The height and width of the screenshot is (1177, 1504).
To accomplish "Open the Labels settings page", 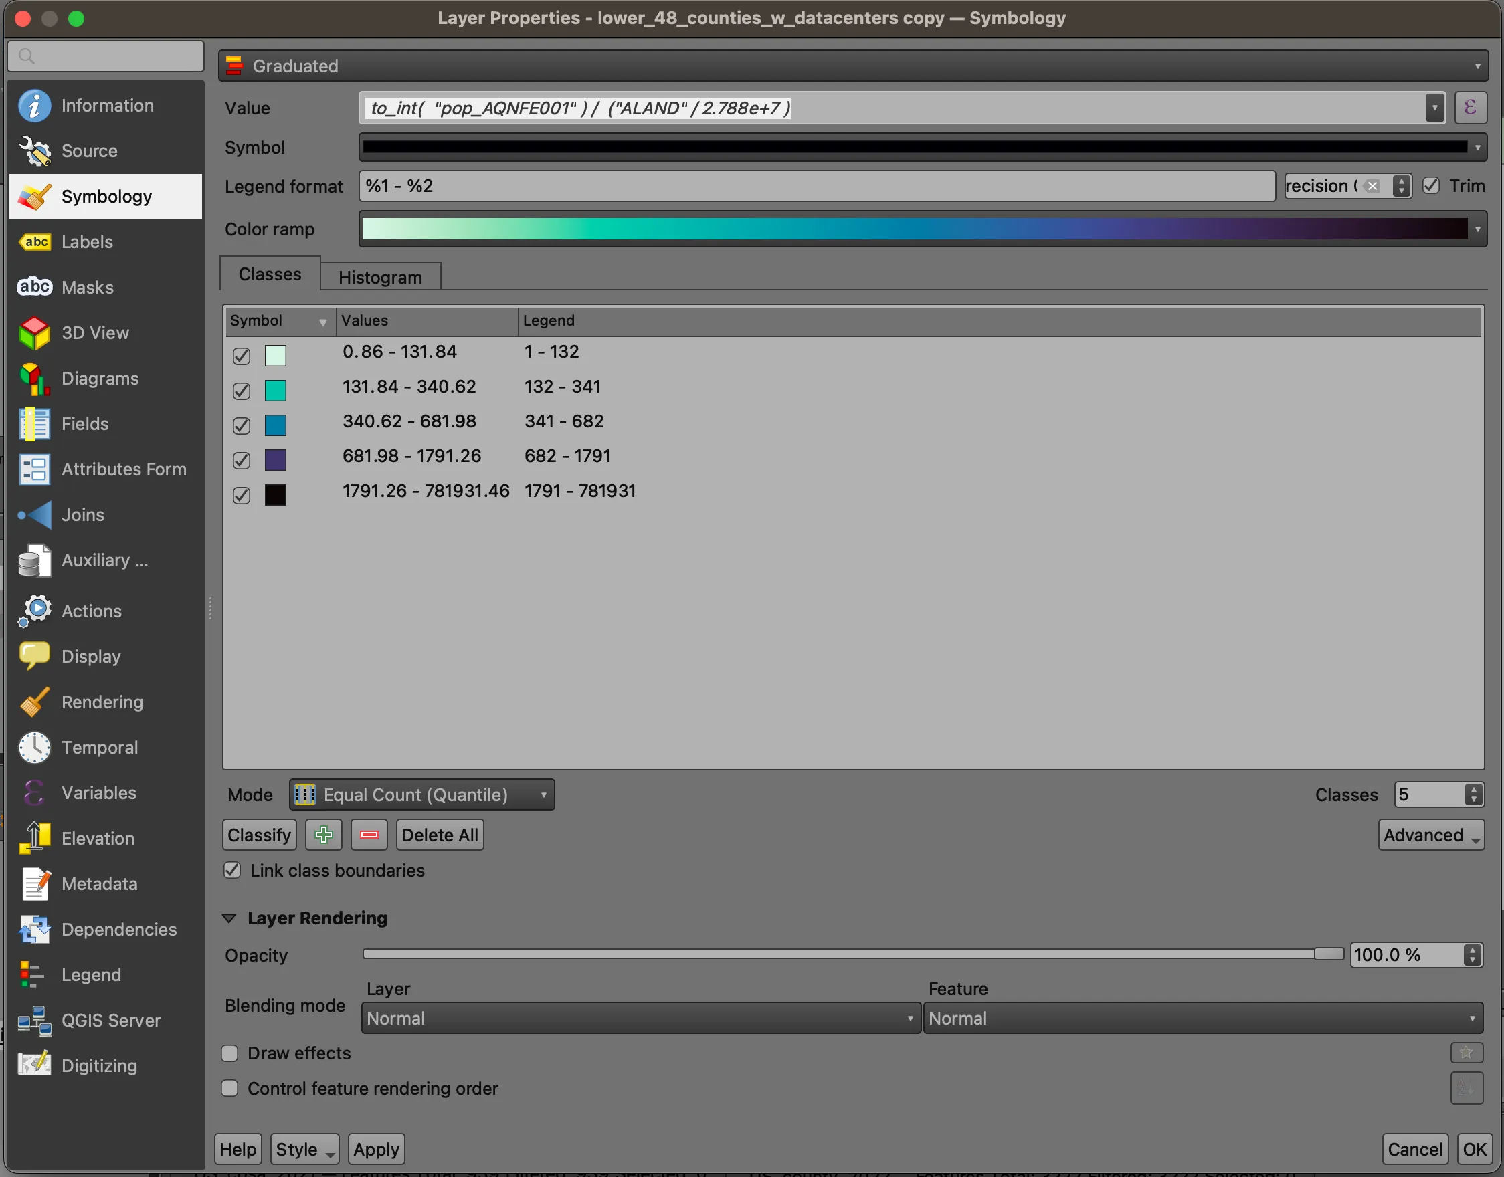I will (x=86, y=242).
